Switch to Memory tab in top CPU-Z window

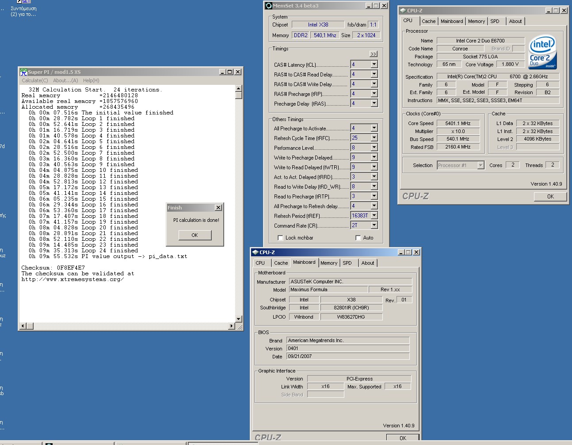coord(477,21)
